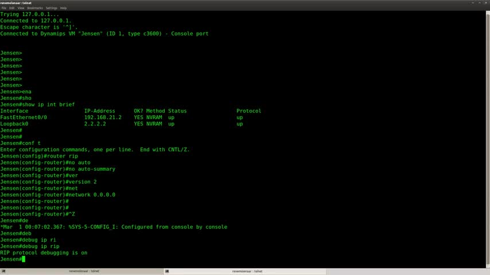Minimize the telnet window
This screenshot has width=490, height=275.
pos(473,2)
